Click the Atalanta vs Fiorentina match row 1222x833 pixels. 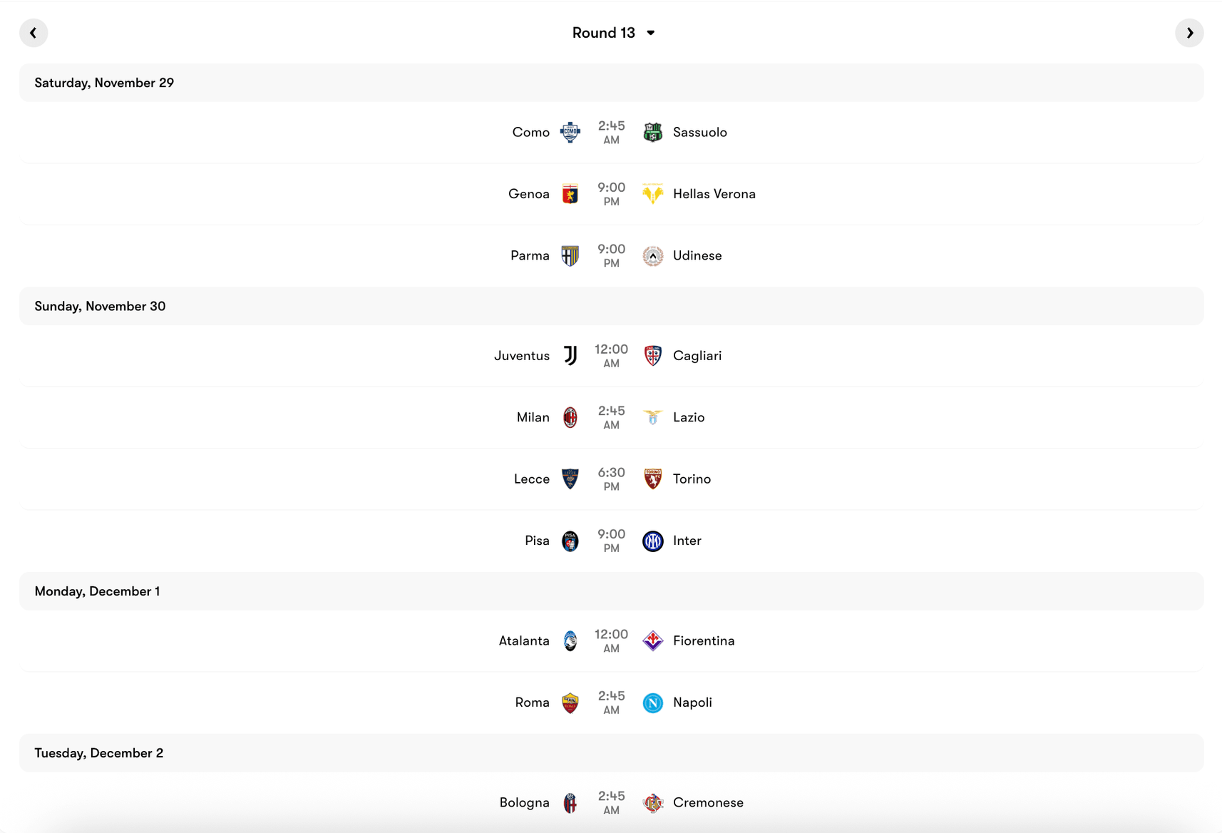[x=611, y=640]
